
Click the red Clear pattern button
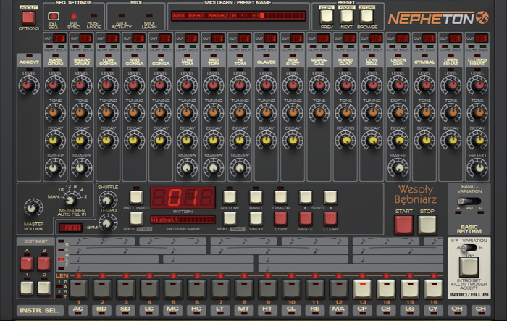[330, 218]
